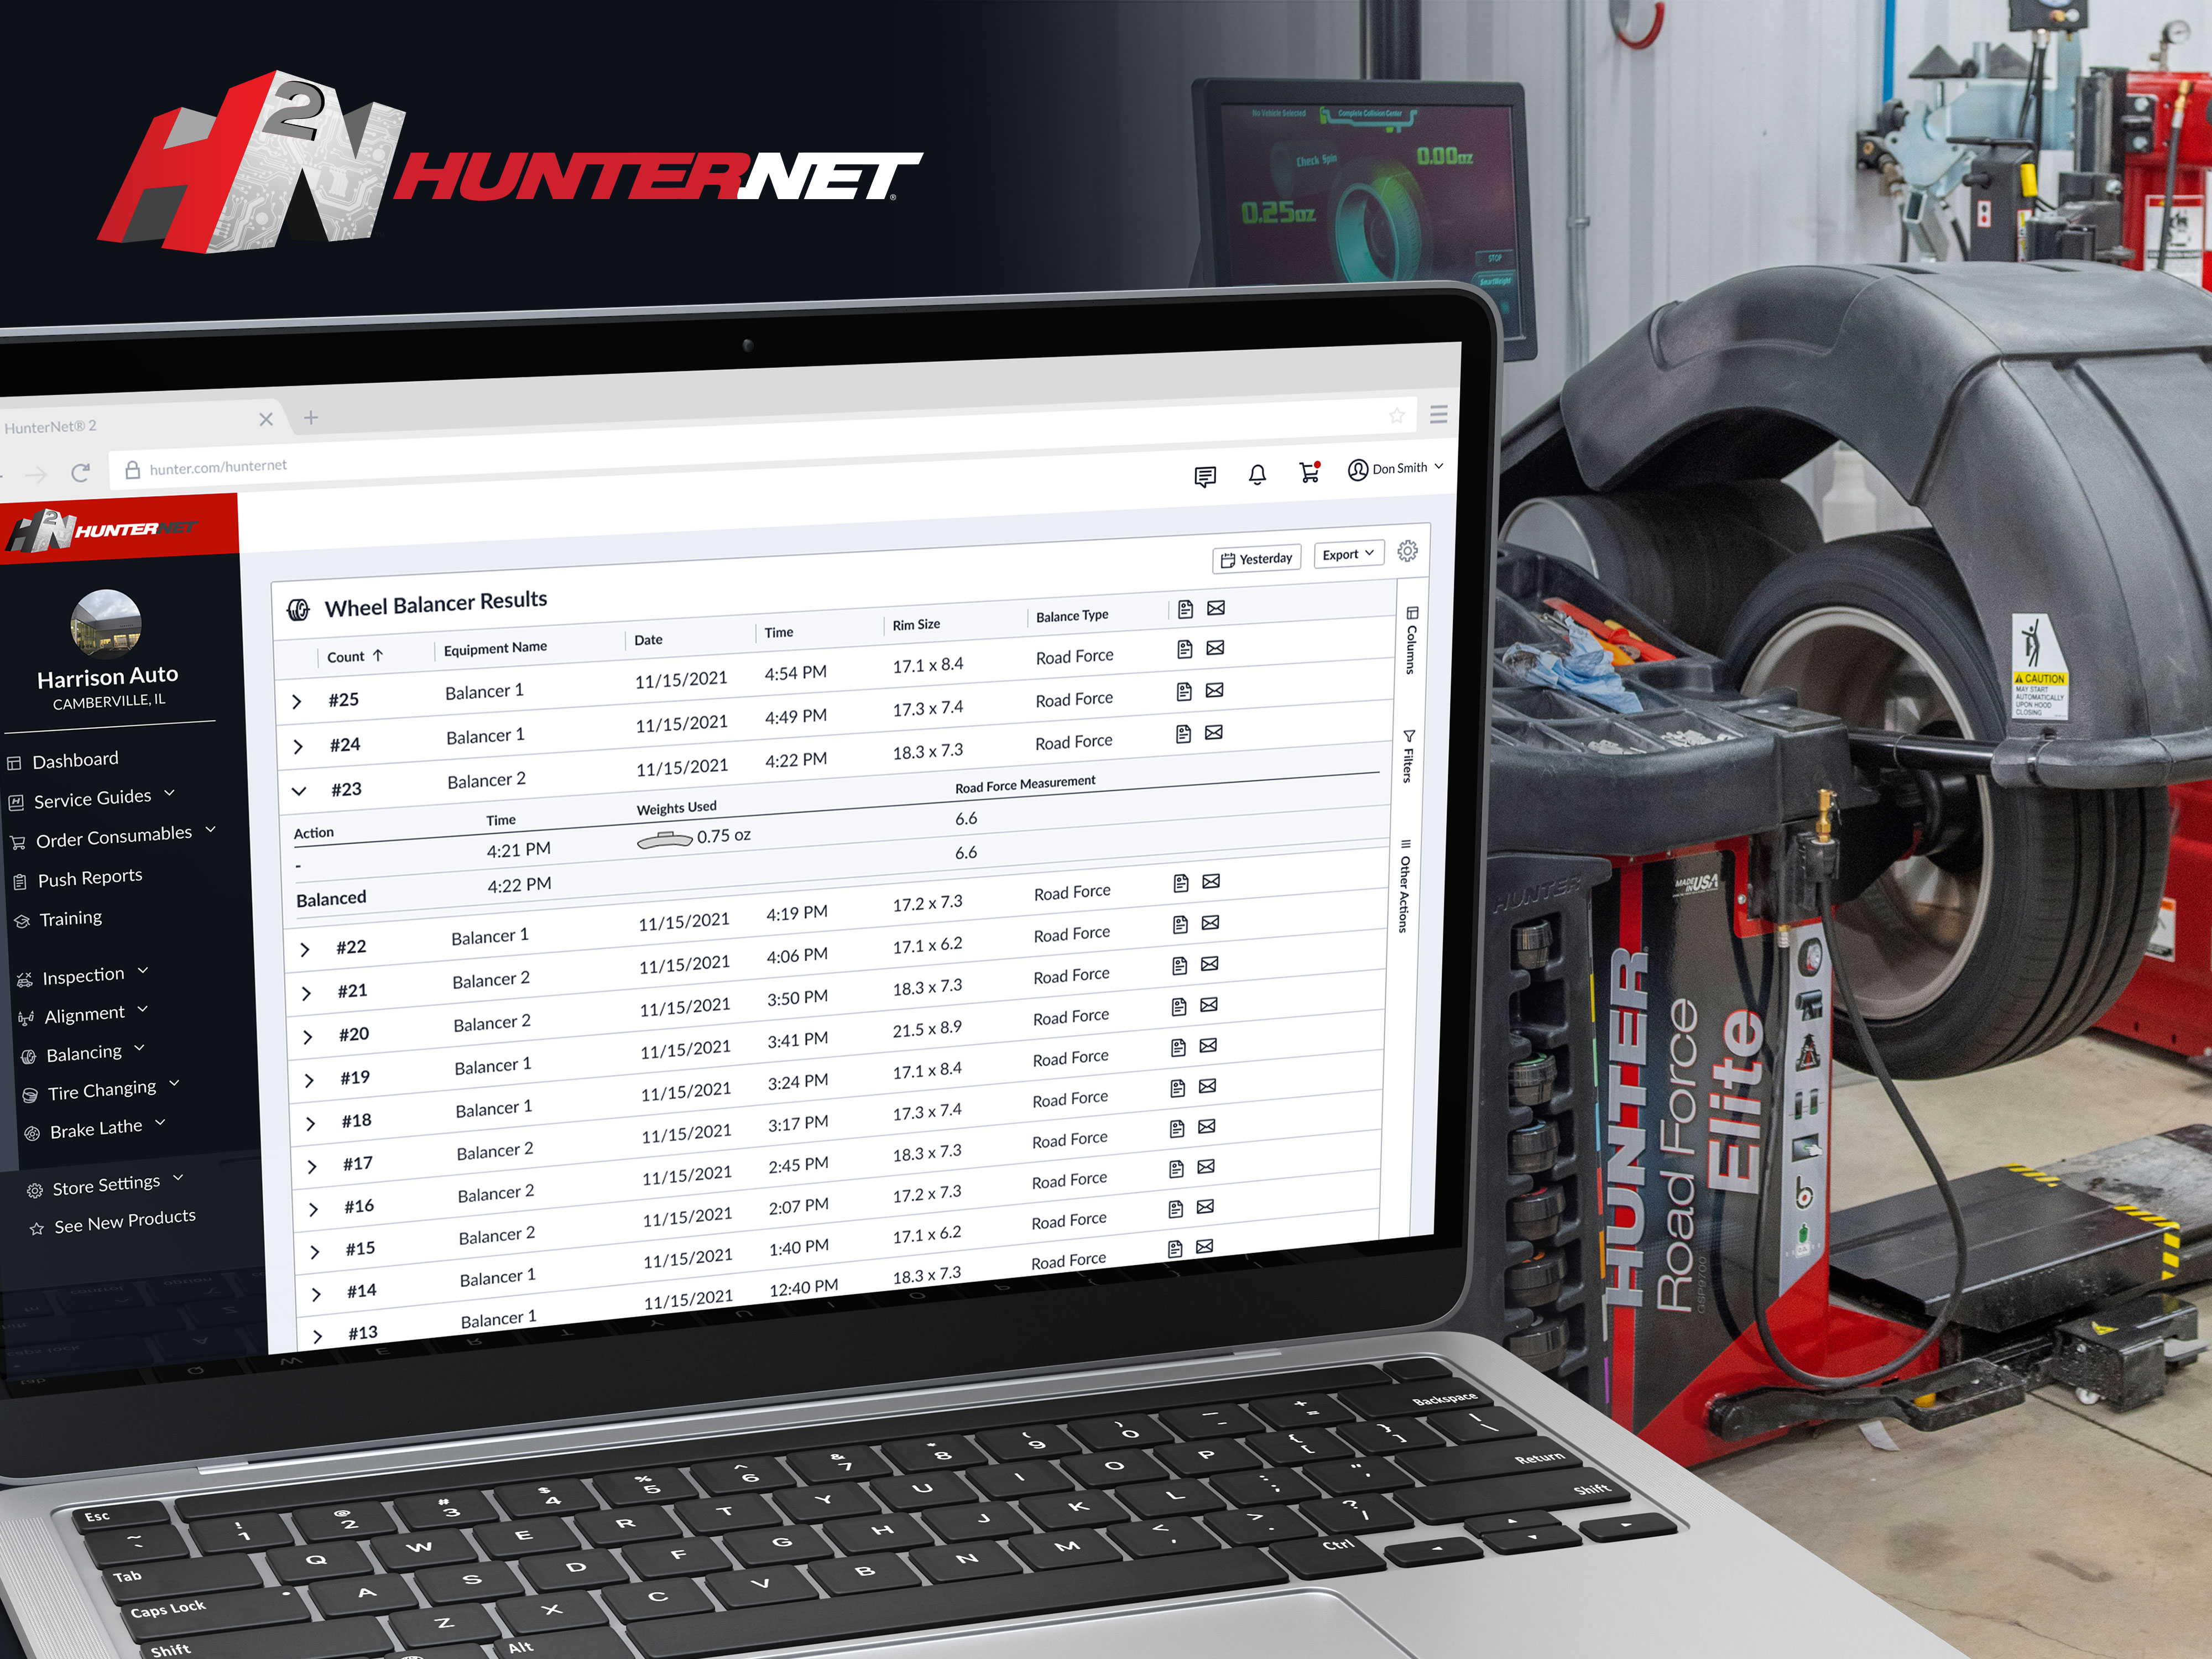Expand Brake Lathe sidebar menu

click(96, 1129)
